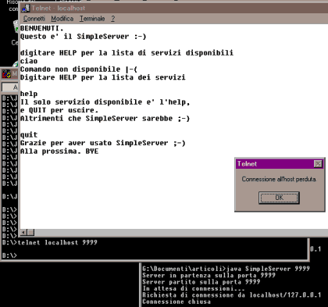Click the 'Connessione all'host perduta.' message
Image resolution: width=328 pixels, height=307 pixels.
click(280, 179)
